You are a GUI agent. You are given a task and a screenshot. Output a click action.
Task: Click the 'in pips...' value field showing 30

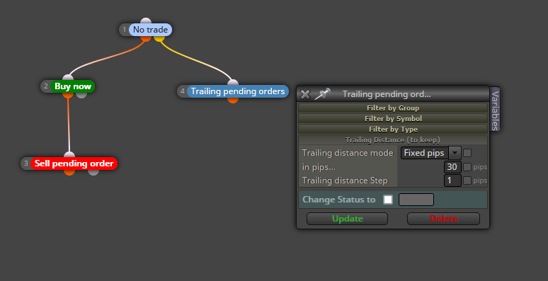click(x=452, y=167)
